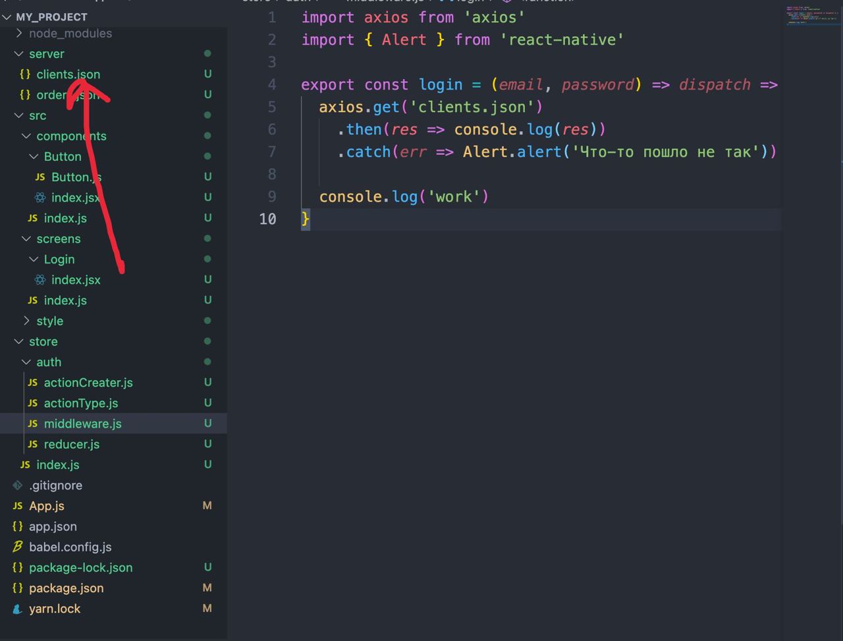Collapse the screens folder chevron
The width and height of the screenshot is (843, 641).
26,238
